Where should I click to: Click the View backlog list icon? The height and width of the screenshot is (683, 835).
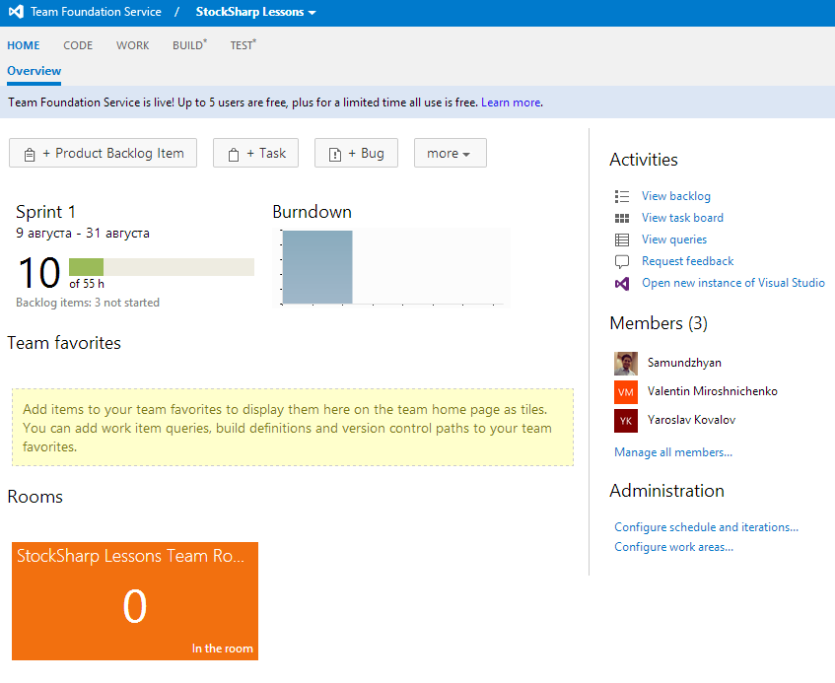point(622,196)
